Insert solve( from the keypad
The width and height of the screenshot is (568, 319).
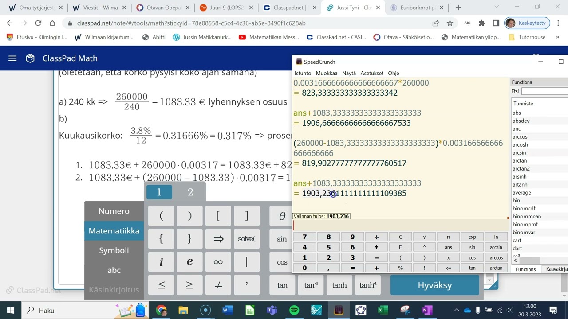point(247,239)
